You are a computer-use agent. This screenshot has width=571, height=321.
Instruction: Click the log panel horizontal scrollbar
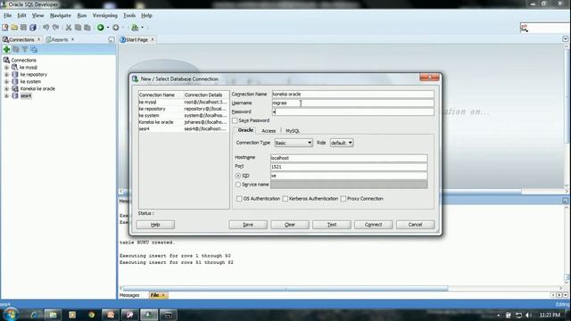[x=285, y=289]
